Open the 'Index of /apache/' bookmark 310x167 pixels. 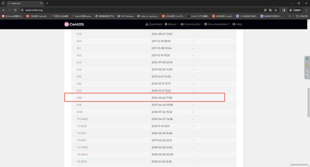pos(148,16)
